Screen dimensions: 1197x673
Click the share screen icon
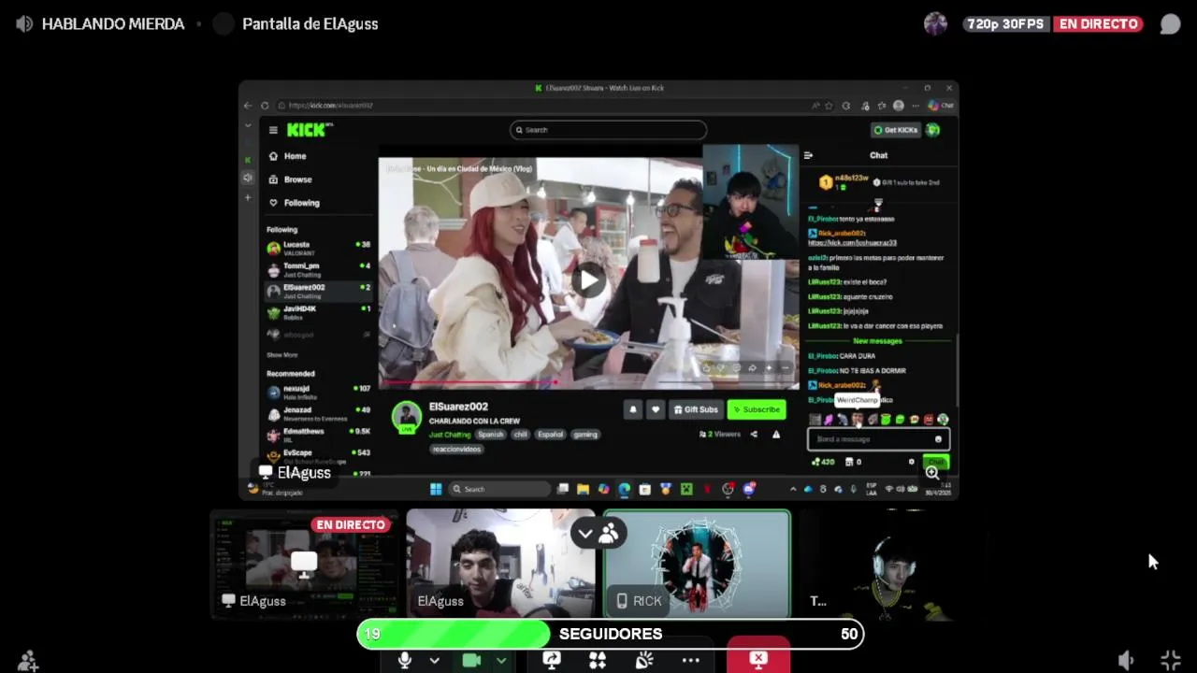pyautogui.click(x=552, y=660)
